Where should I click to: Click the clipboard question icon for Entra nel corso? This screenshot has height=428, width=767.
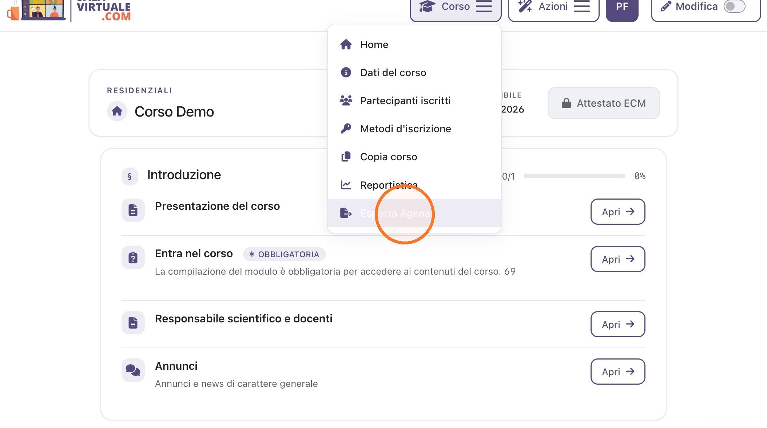click(133, 258)
